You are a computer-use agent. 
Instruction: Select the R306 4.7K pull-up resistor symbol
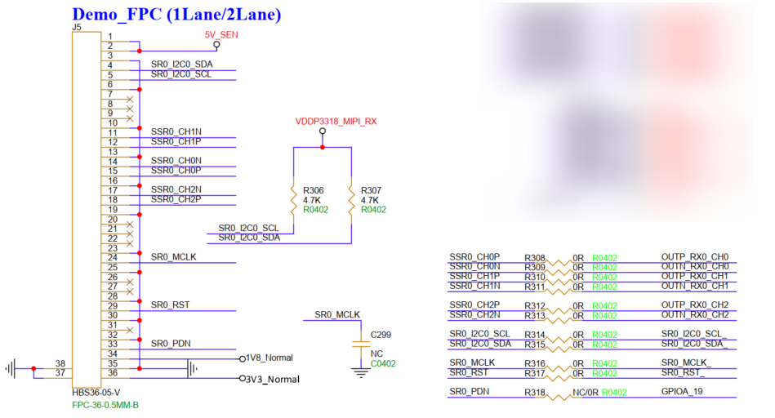(293, 200)
